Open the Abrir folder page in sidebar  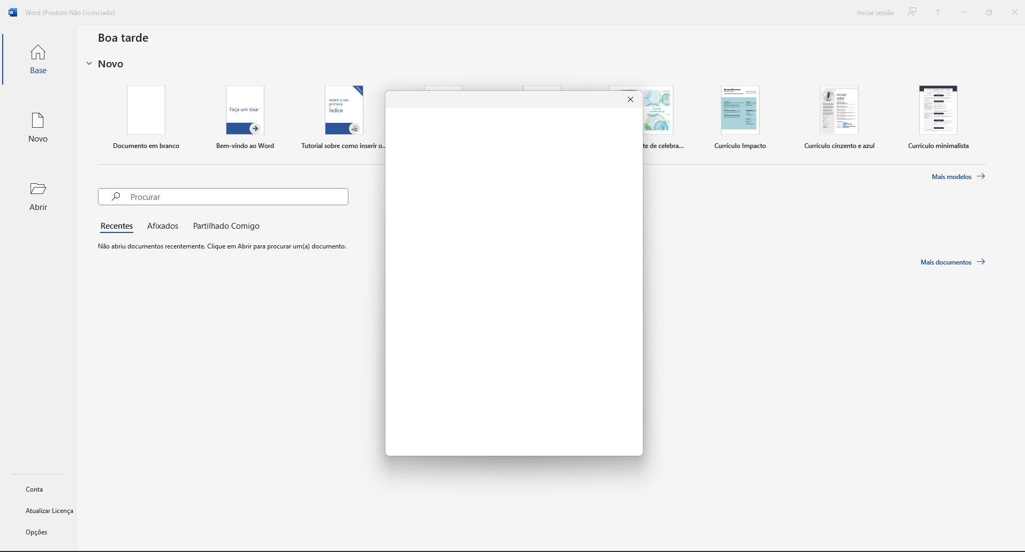[38, 196]
